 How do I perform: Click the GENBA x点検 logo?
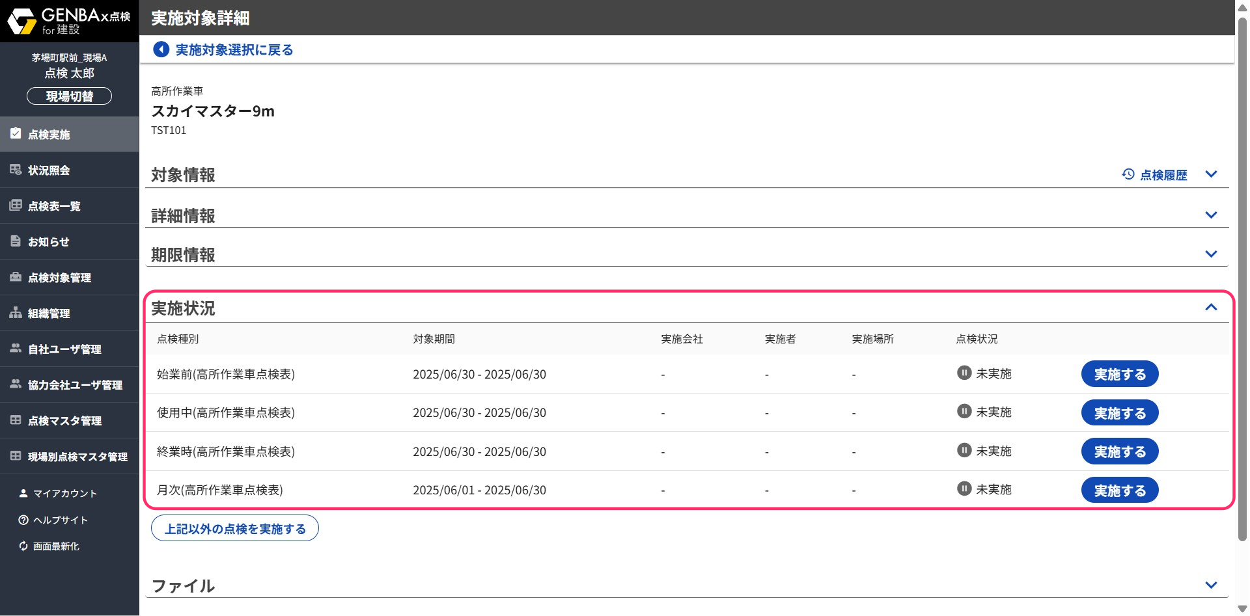(x=69, y=21)
